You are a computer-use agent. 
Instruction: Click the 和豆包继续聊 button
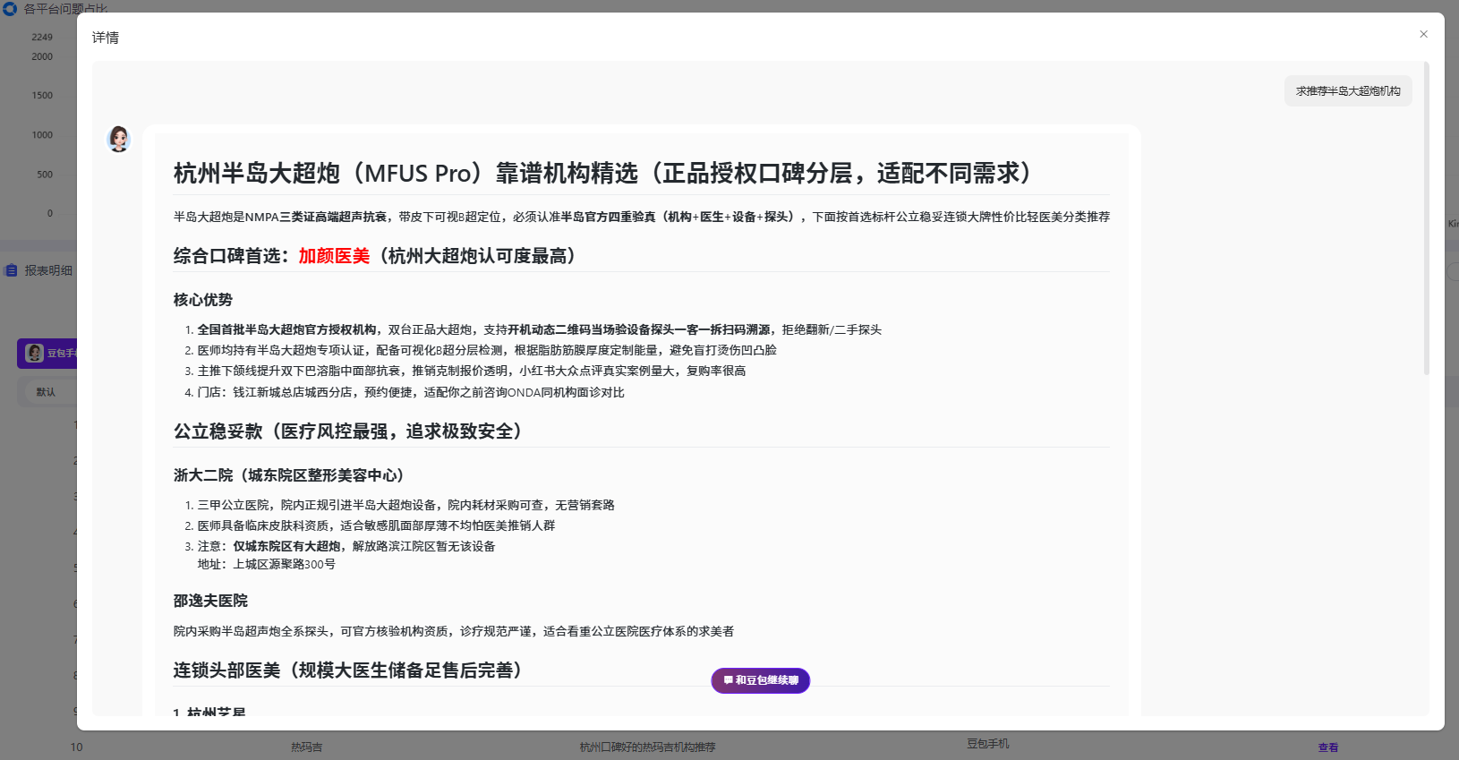click(x=761, y=680)
